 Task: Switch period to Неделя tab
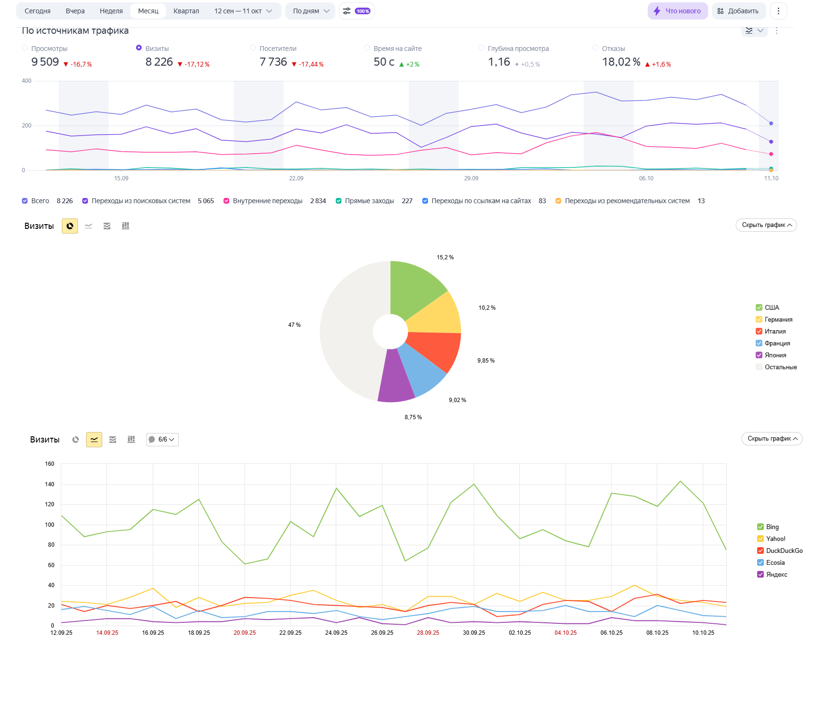click(111, 11)
